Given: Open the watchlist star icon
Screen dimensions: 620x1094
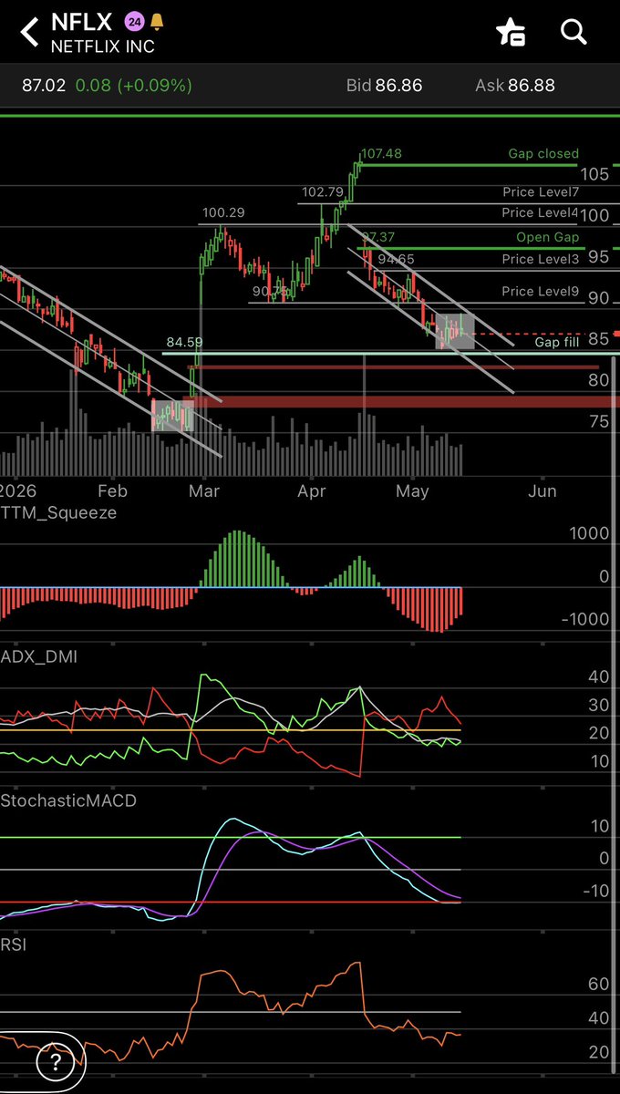Looking at the screenshot, I should (510, 33).
